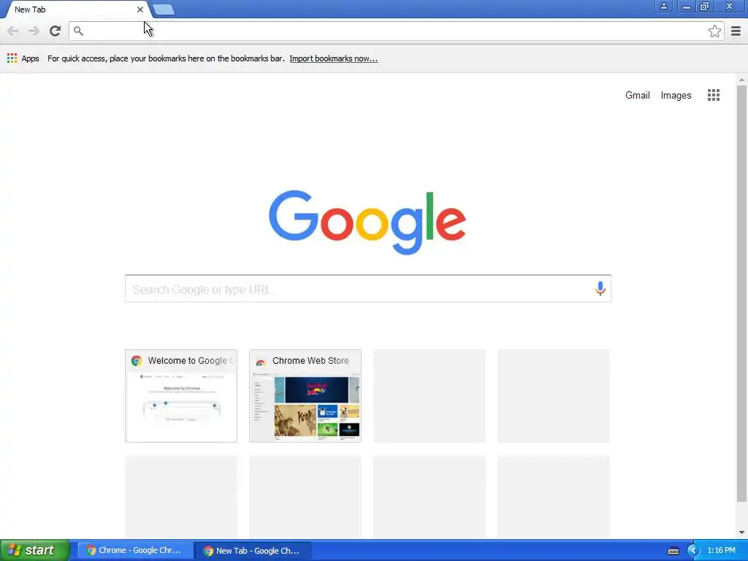Restore down the Chrome window
Viewport: 748px width, 561px height.
click(704, 6)
